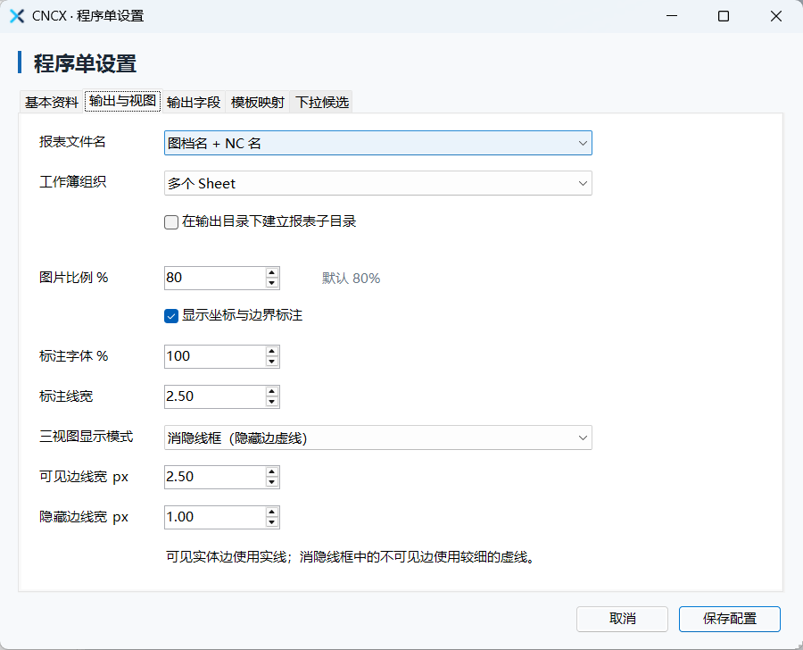Switch to the 下拉候选 tab
The width and height of the screenshot is (803, 650).
[322, 102]
